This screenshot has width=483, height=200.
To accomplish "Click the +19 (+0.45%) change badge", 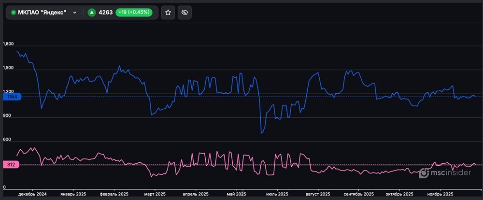I will [134, 13].
